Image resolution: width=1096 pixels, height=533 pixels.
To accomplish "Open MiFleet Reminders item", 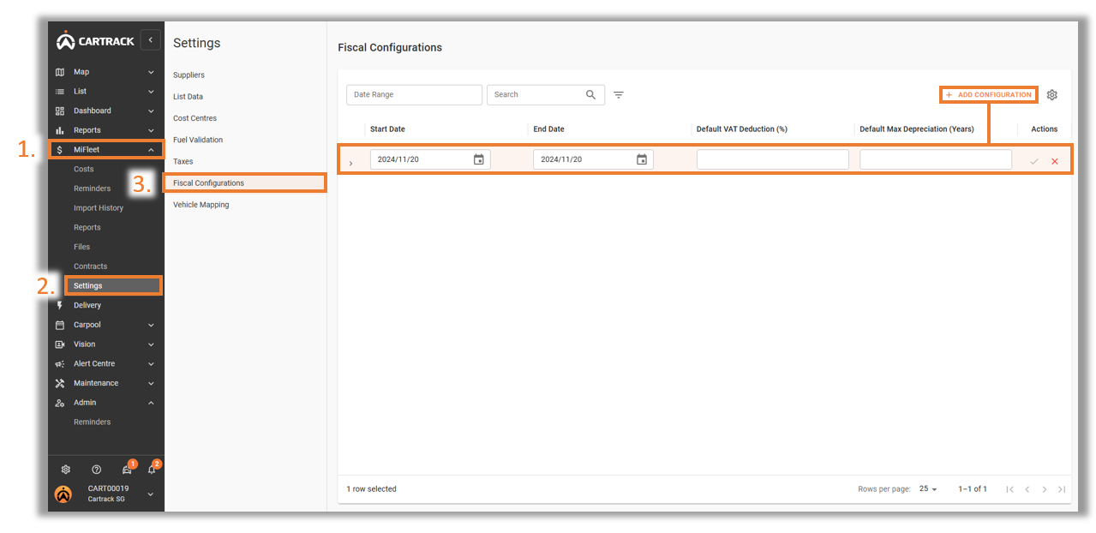I will [x=92, y=189].
